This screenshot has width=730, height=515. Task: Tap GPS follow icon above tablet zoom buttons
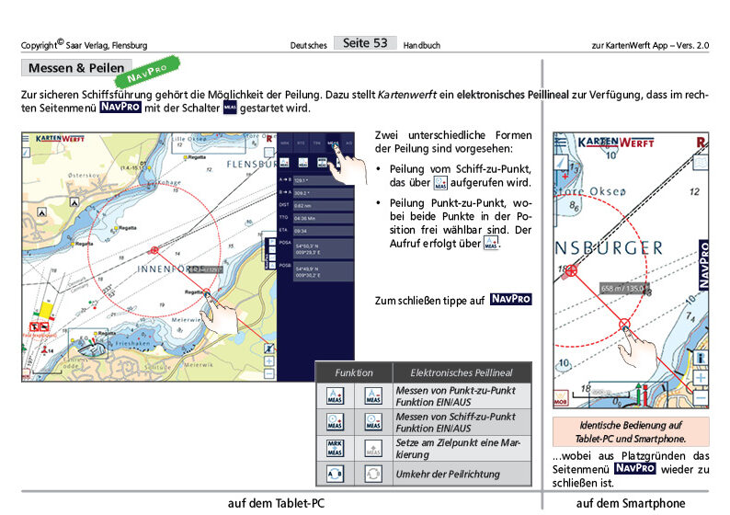(x=269, y=349)
